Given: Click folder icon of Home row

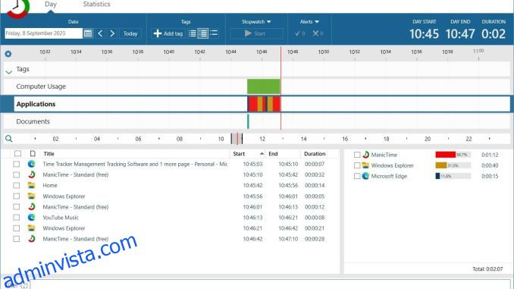Looking at the screenshot, I should 32,185.
